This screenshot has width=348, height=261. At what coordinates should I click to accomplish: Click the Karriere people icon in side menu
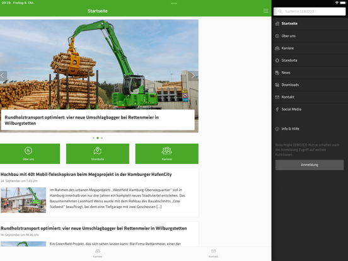[x=277, y=48]
